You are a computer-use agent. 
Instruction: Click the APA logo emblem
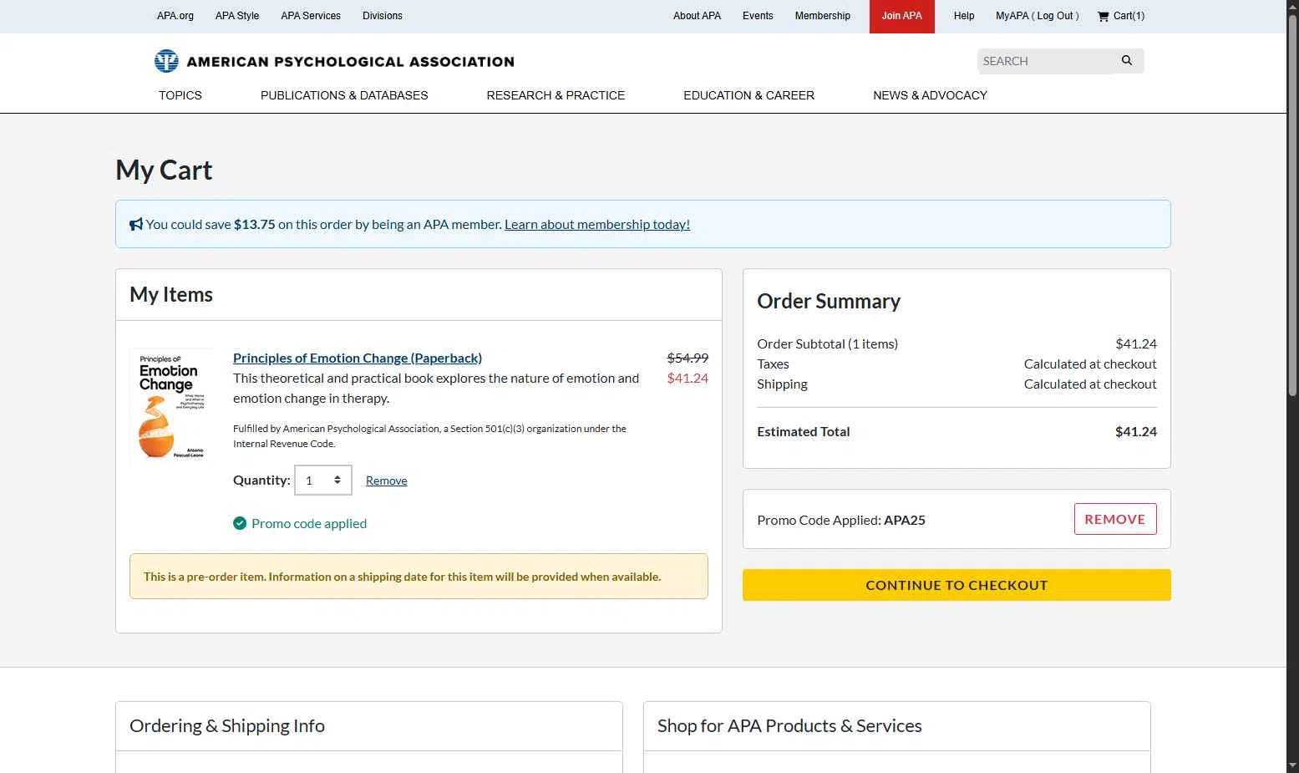[x=166, y=61]
